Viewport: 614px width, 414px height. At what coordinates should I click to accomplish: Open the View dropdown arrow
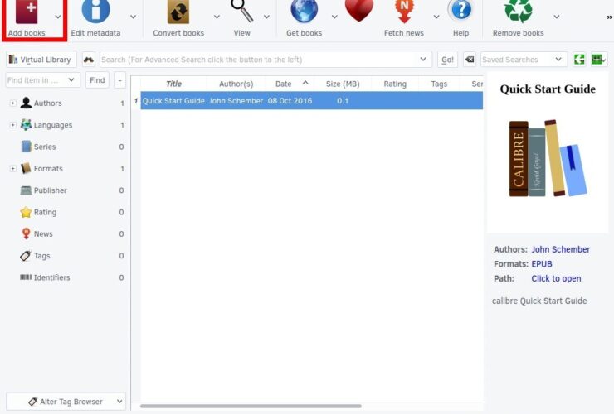pyautogui.click(x=266, y=17)
